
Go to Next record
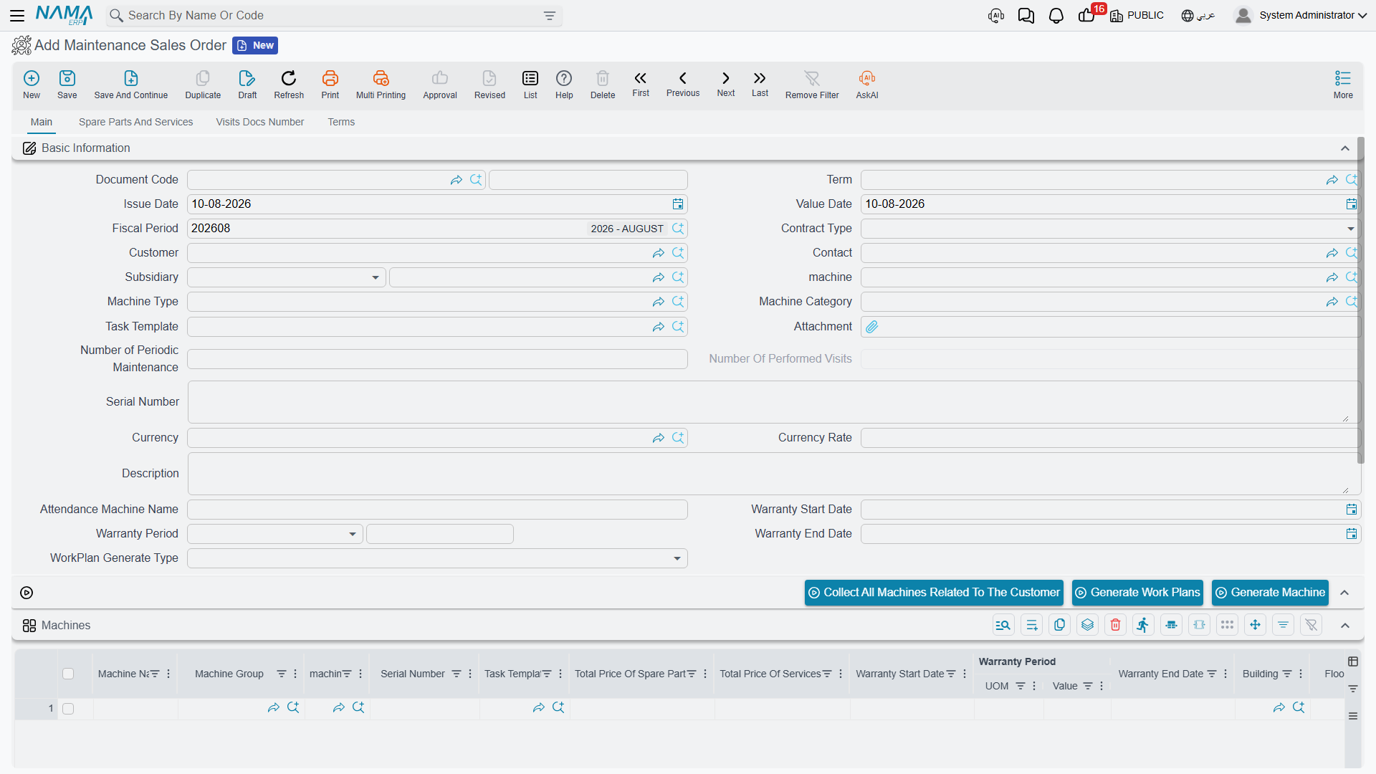tap(726, 84)
